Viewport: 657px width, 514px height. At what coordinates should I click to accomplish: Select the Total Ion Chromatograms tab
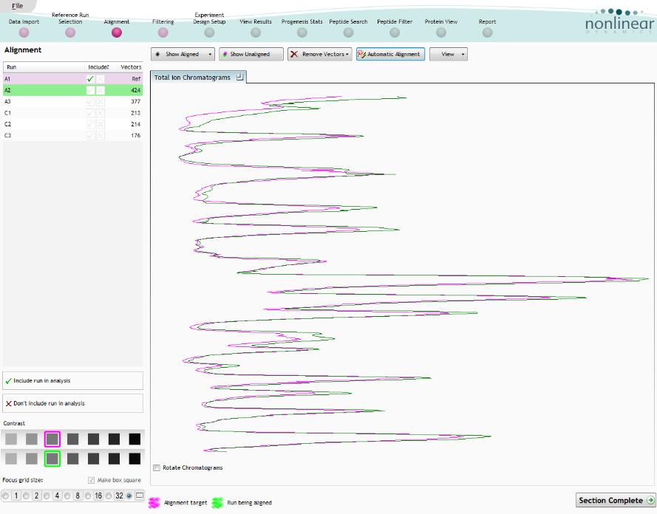[x=192, y=78]
